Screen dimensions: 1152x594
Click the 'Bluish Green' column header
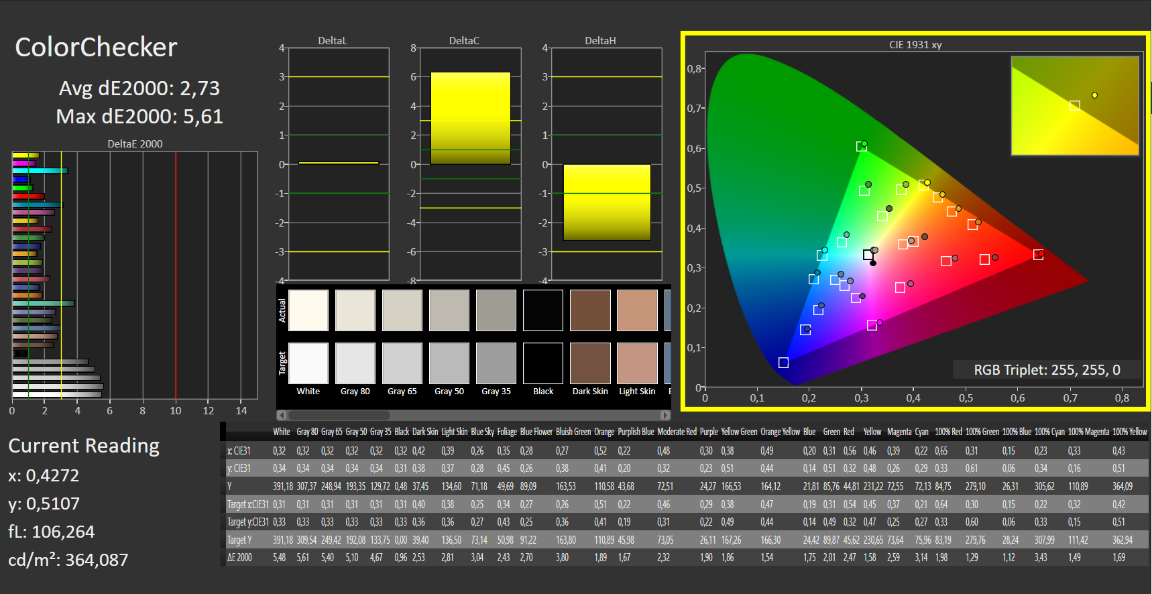[x=573, y=432]
